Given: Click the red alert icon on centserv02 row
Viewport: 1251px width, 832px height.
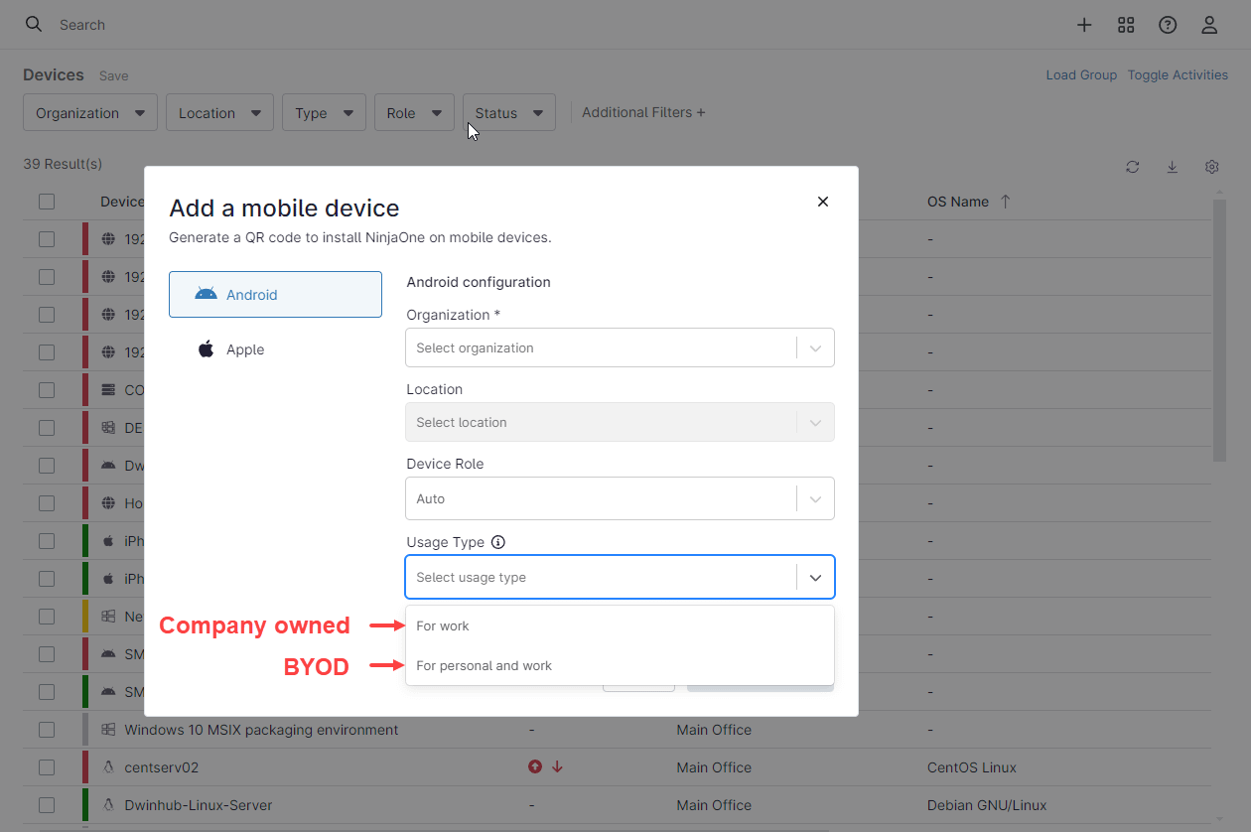Looking at the screenshot, I should click(534, 766).
